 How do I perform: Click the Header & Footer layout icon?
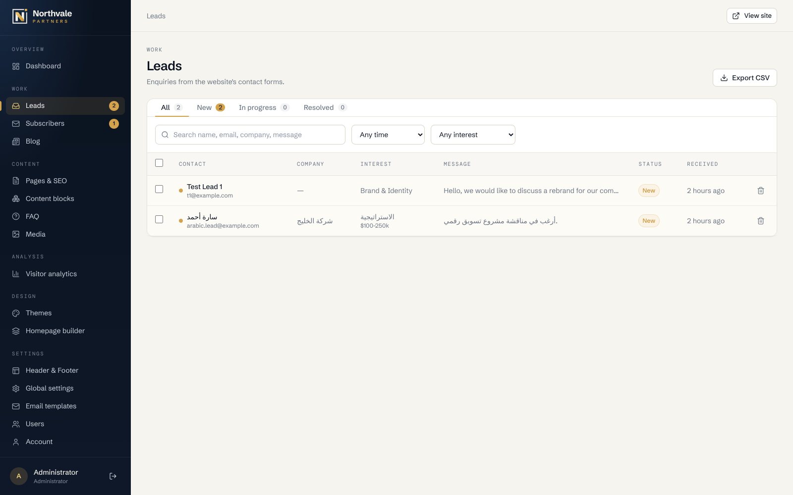click(16, 371)
